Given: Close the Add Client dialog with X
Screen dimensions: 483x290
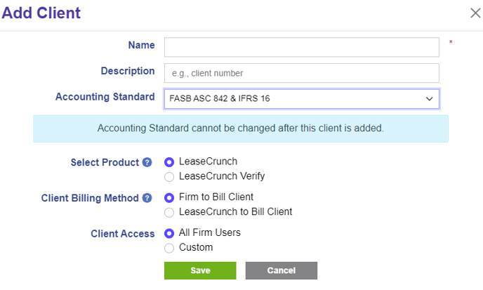Looking at the screenshot, I should (x=475, y=13).
